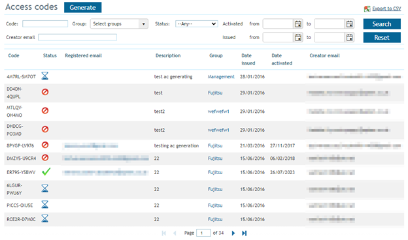This screenshot has height=240, width=408.
Task: Click blocked status icon for 8PYGP-LV976
Action: [x=45, y=145]
